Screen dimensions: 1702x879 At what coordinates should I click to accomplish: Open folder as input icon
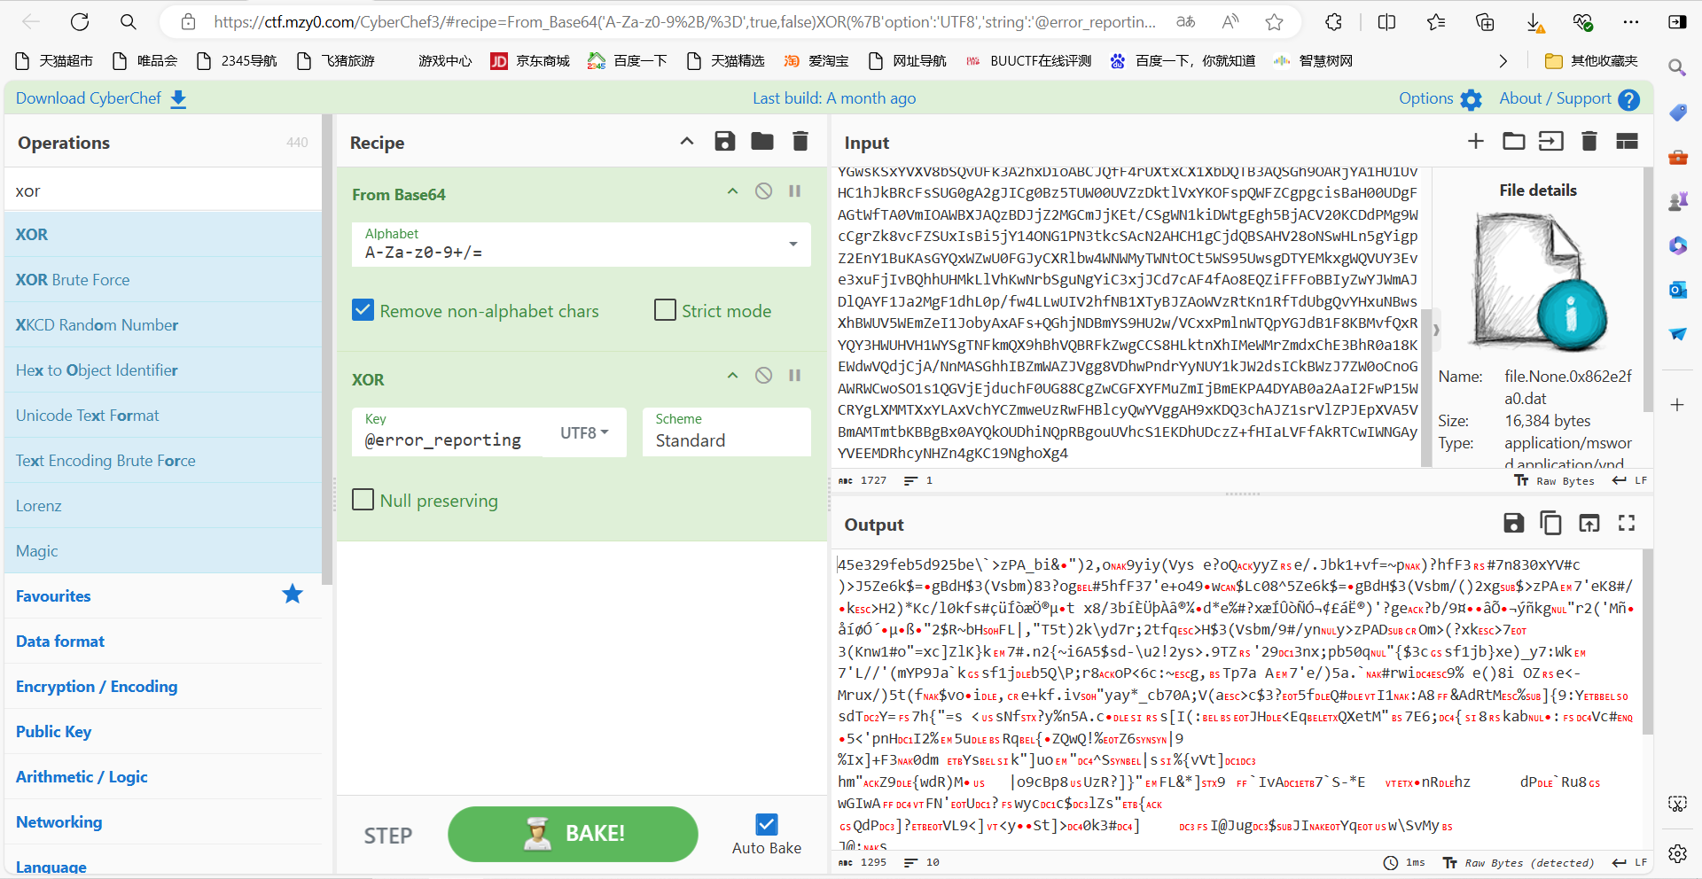click(1514, 141)
